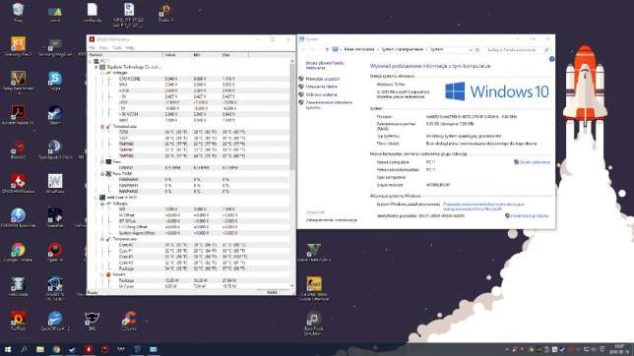Screen dimensions: 634x356
Task: Collapse the Gigabyte Technology motherboard node
Action: (x=96, y=67)
